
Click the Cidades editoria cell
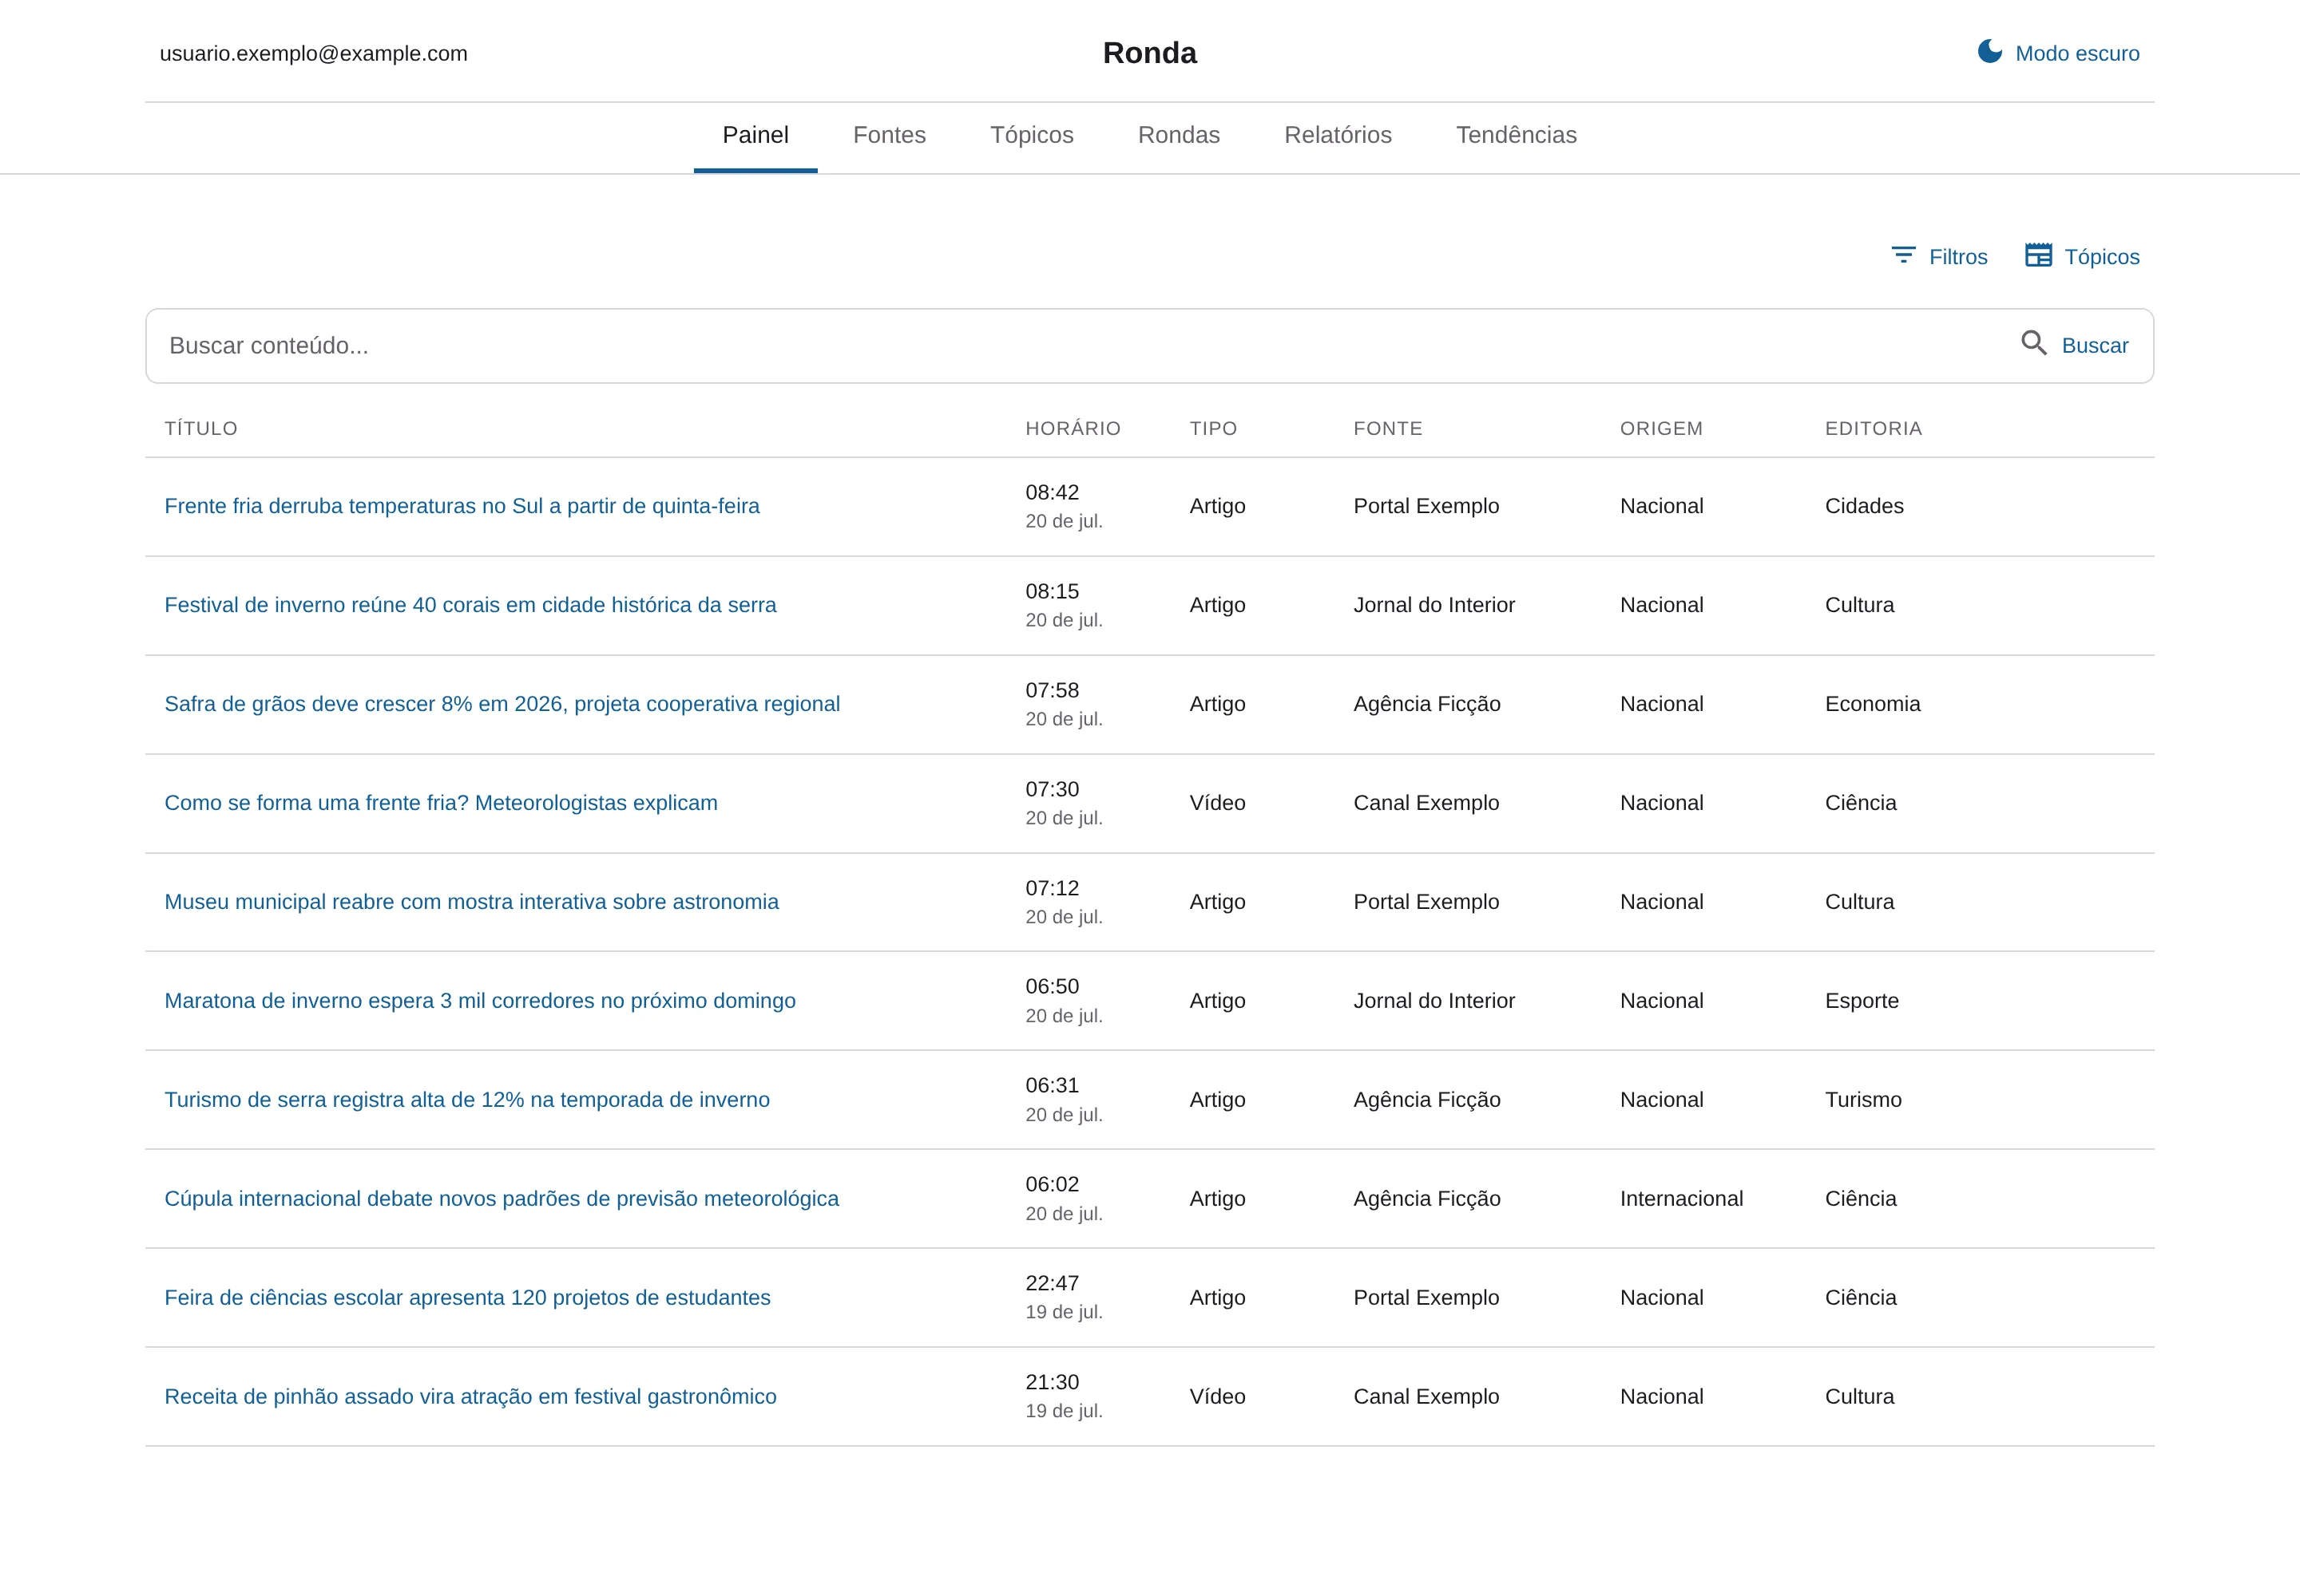[1864, 506]
